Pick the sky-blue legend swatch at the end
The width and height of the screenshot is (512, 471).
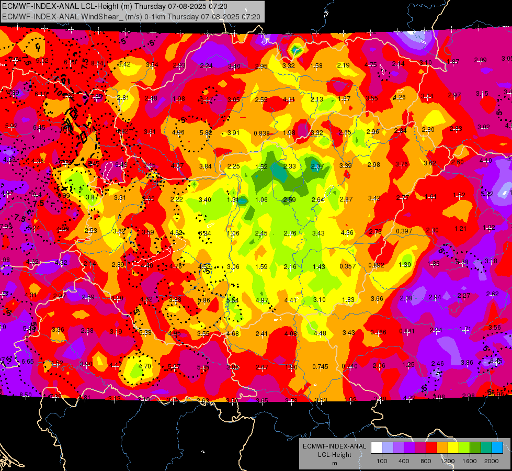click(x=497, y=447)
